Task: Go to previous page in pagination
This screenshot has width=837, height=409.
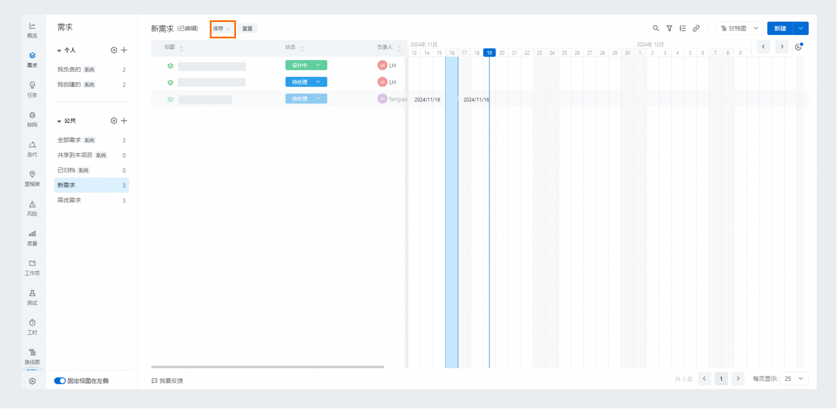Action: (x=704, y=379)
